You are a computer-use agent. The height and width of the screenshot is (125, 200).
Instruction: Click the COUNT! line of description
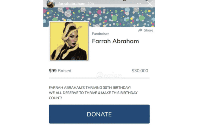pyautogui.click(x=55, y=98)
